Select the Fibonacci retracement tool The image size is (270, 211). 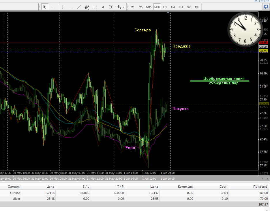click(95, 7)
